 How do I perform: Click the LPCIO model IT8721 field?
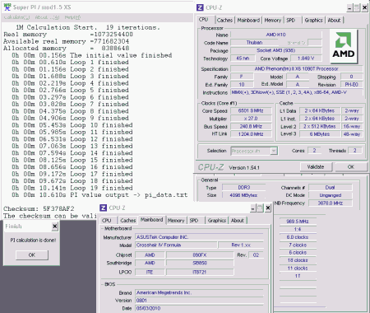[200, 272]
